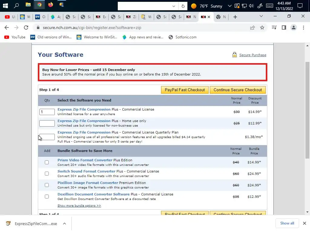The width and height of the screenshot is (310, 232).
Task: Check the Pixillion Image Format Converter box
Action: (x=47, y=185)
